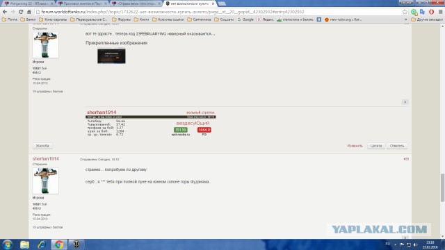Open World of Tanks from the taskbar
Image resolution: width=445 pixels, height=250 pixels.
76,244
